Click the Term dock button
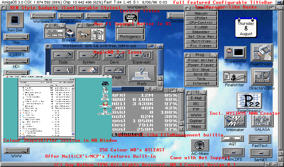The image size is (284, 167). (x=201, y=79)
